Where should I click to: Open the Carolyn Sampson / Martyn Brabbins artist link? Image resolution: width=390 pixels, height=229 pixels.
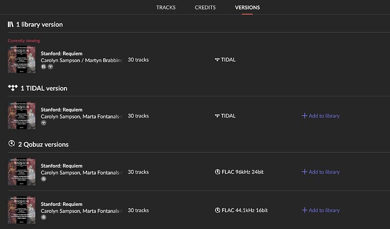[x=81, y=60]
